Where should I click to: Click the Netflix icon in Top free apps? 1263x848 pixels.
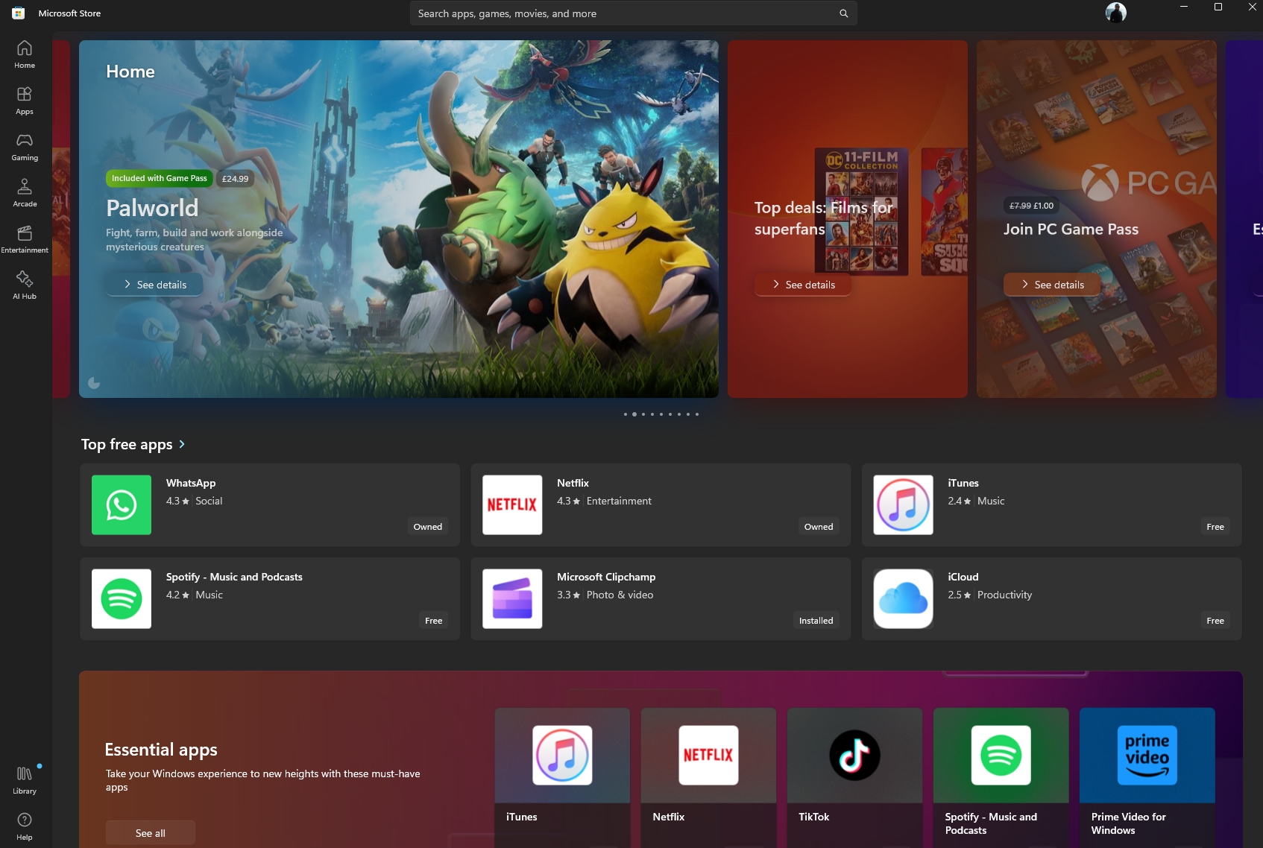coord(512,504)
